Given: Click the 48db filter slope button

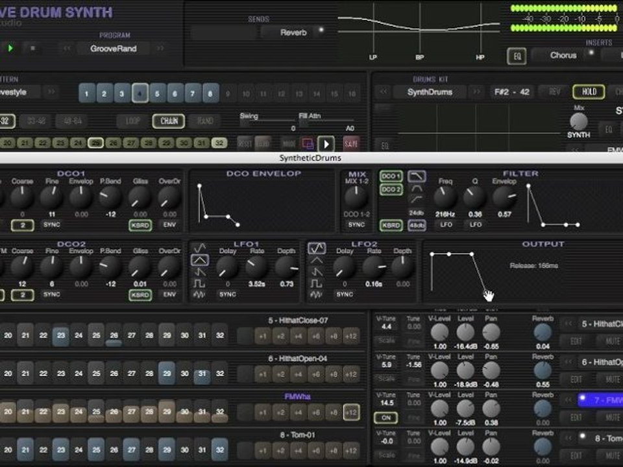Looking at the screenshot, I should (x=416, y=225).
